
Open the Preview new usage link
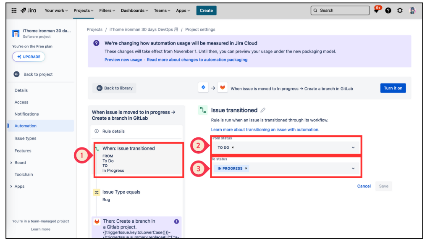pos(123,60)
